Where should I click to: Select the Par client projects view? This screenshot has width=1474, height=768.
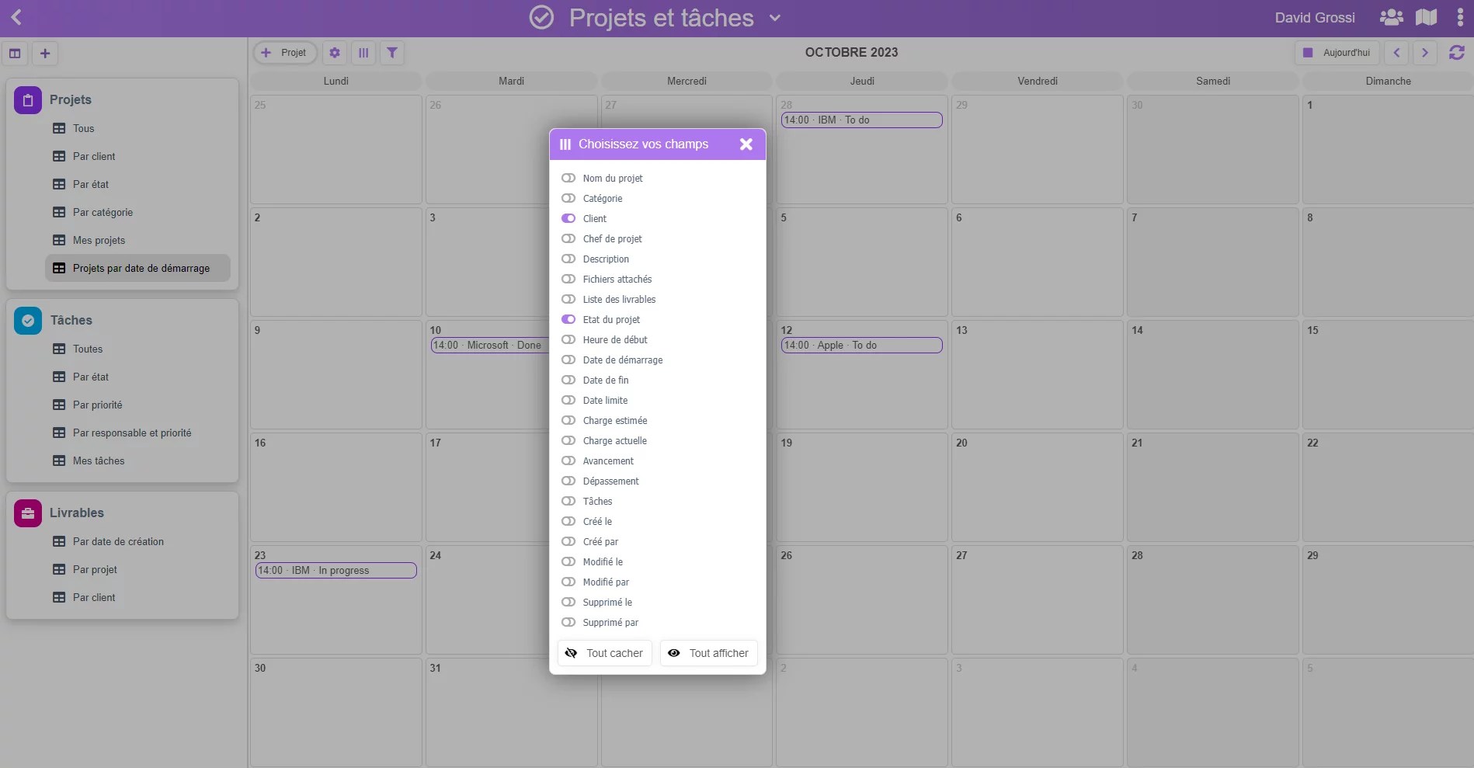[94, 157]
